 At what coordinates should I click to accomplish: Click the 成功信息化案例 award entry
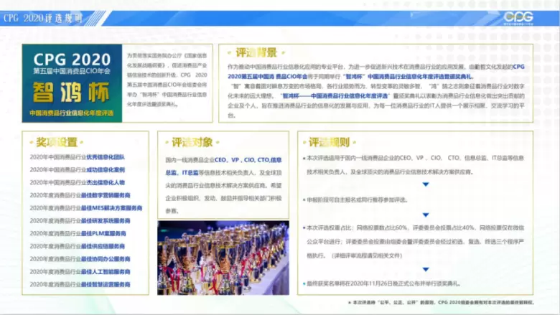[x=78, y=170]
